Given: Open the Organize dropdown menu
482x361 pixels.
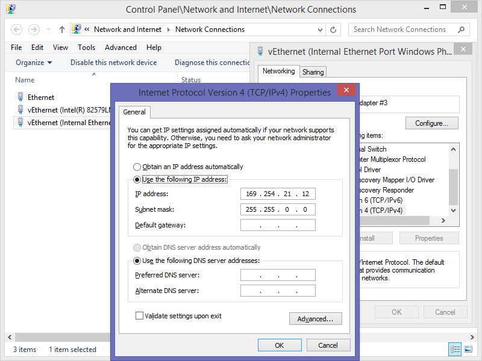Looking at the screenshot, I should coord(34,63).
